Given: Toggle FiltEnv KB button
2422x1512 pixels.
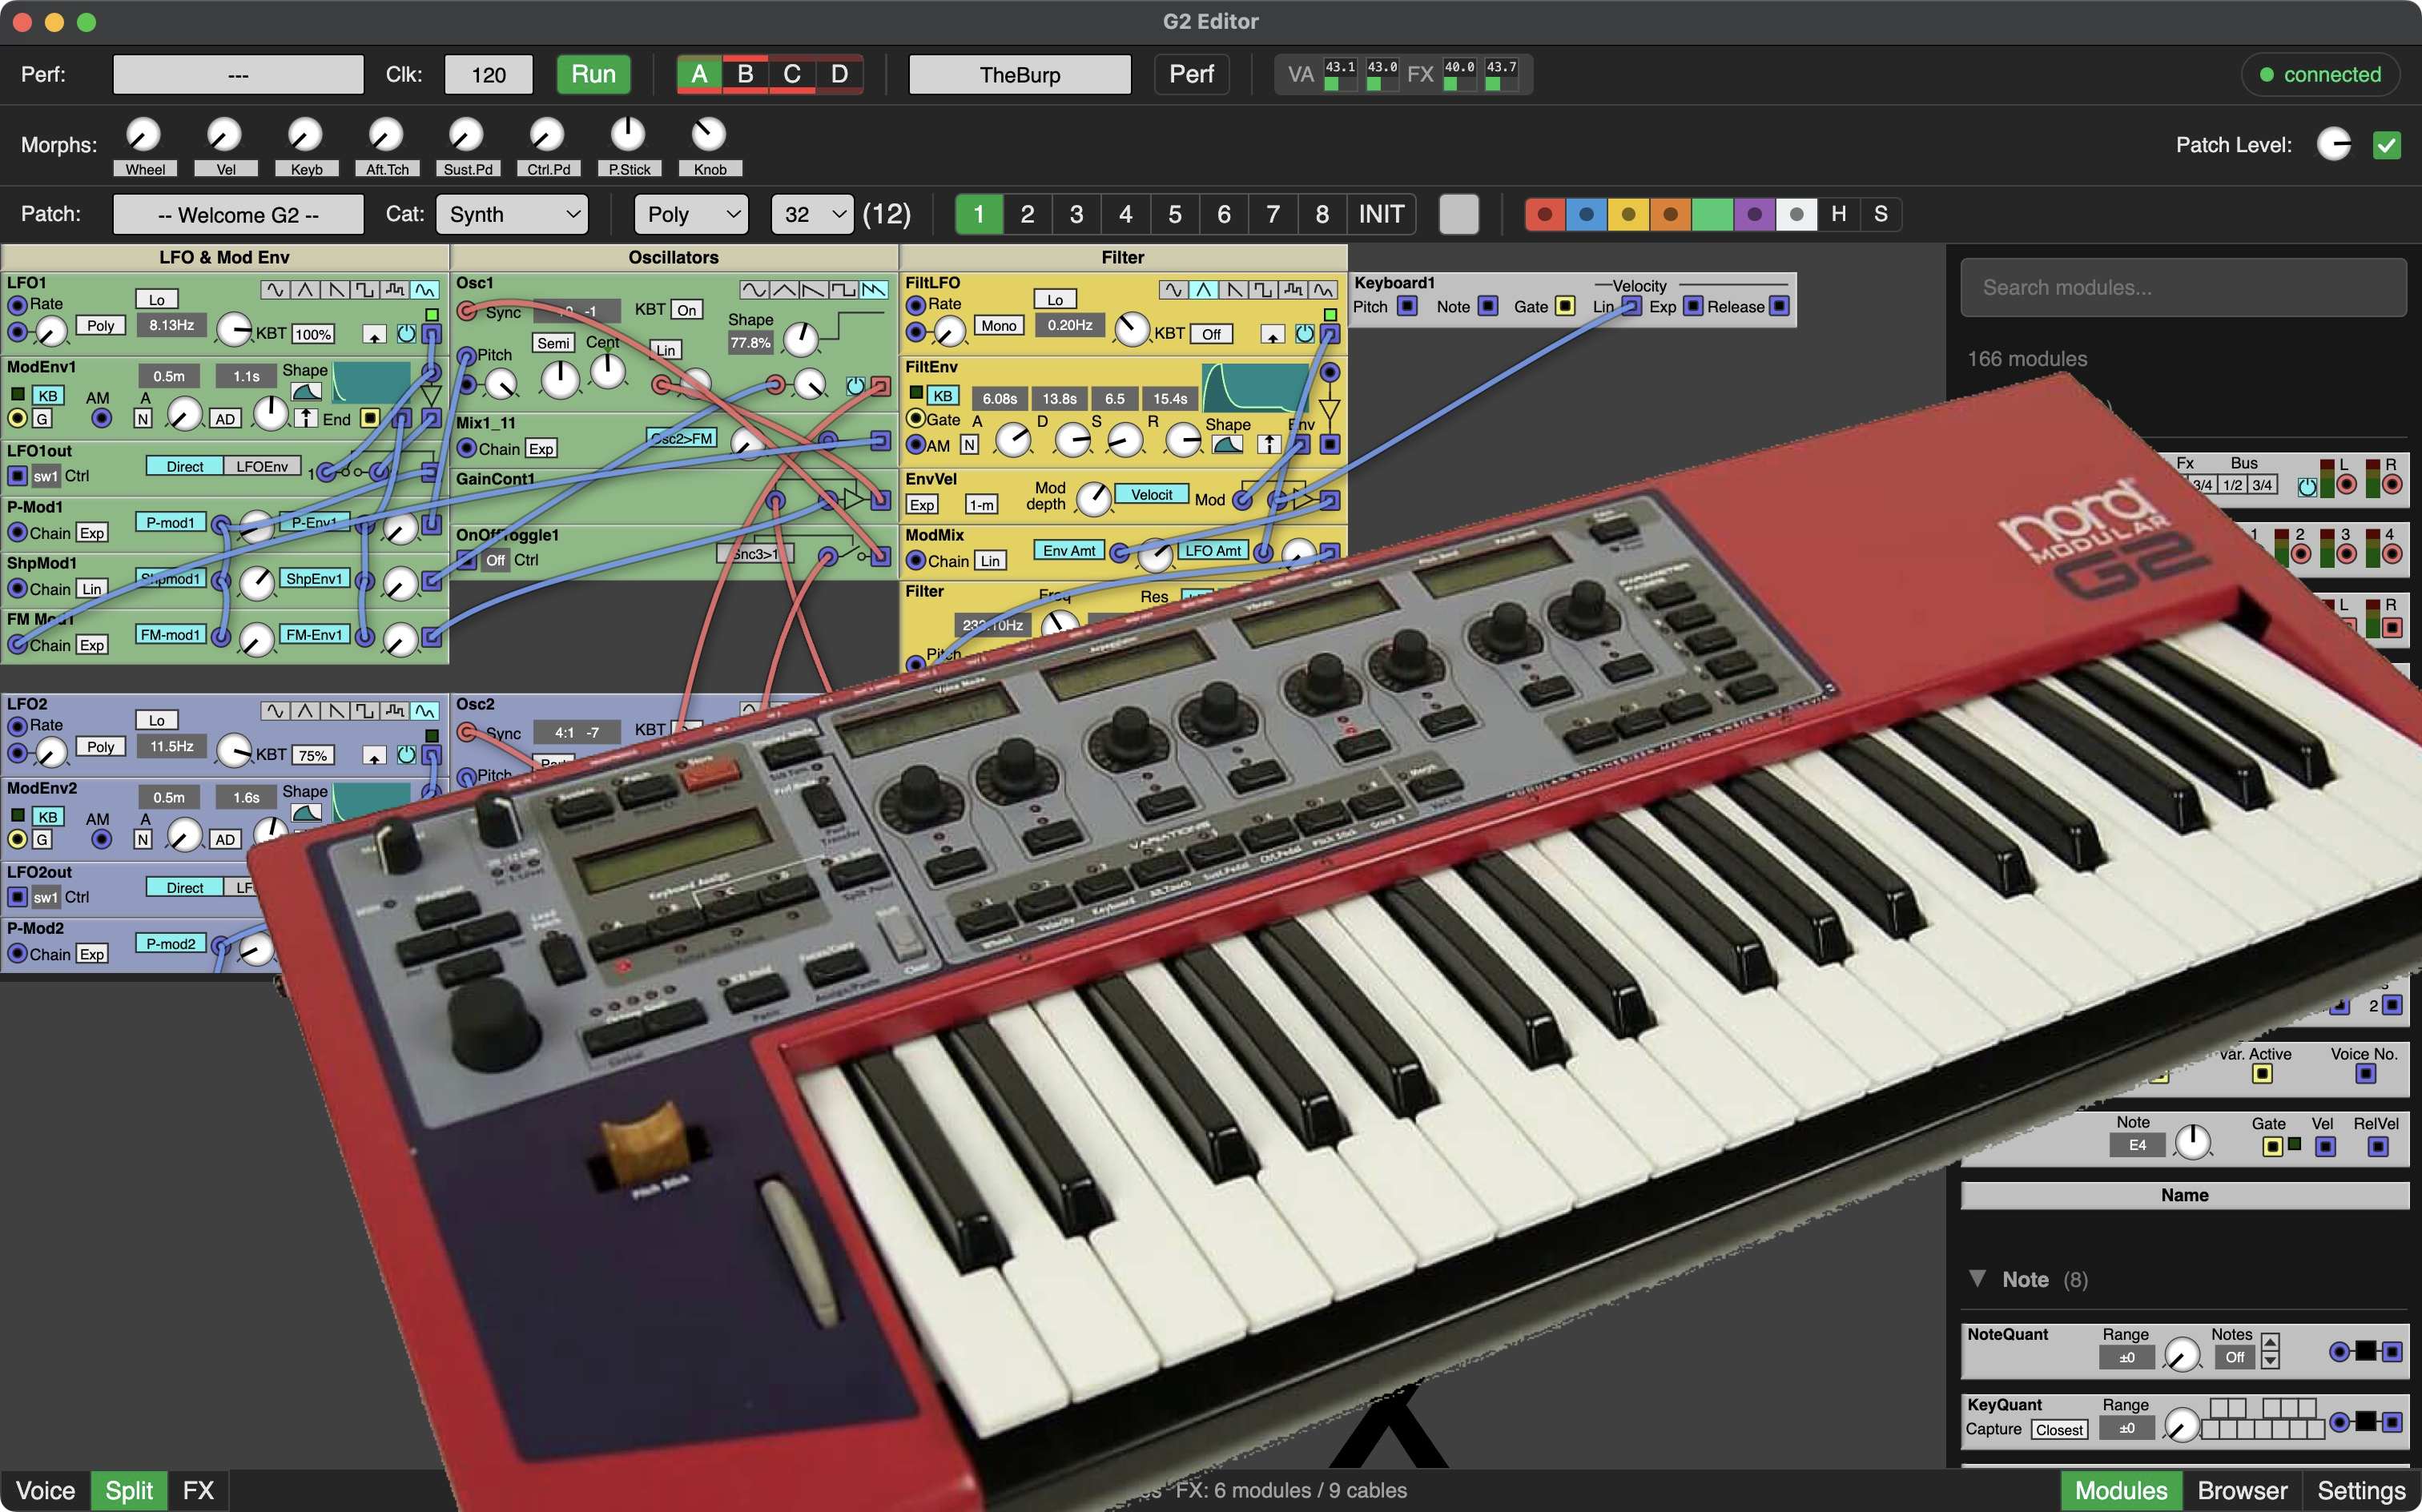Looking at the screenshot, I should [943, 395].
